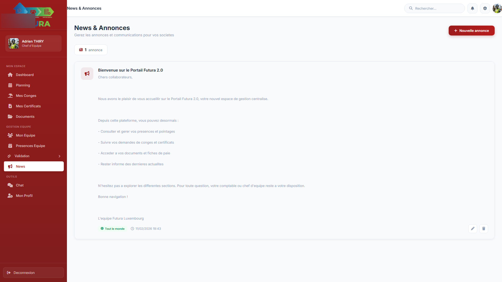Click the Deconnexion button

[x=33, y=273]
